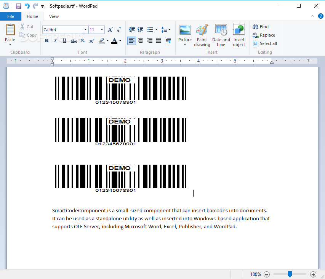Screen dimensions: 325x279
Task: Toggle Superscript formatting
Action: [x=91, y=41]
